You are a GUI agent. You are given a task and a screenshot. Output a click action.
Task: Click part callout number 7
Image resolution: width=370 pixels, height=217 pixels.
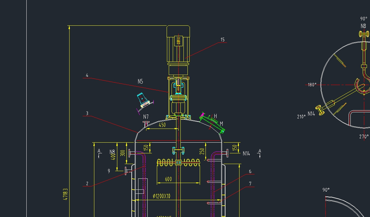point(250,184)
